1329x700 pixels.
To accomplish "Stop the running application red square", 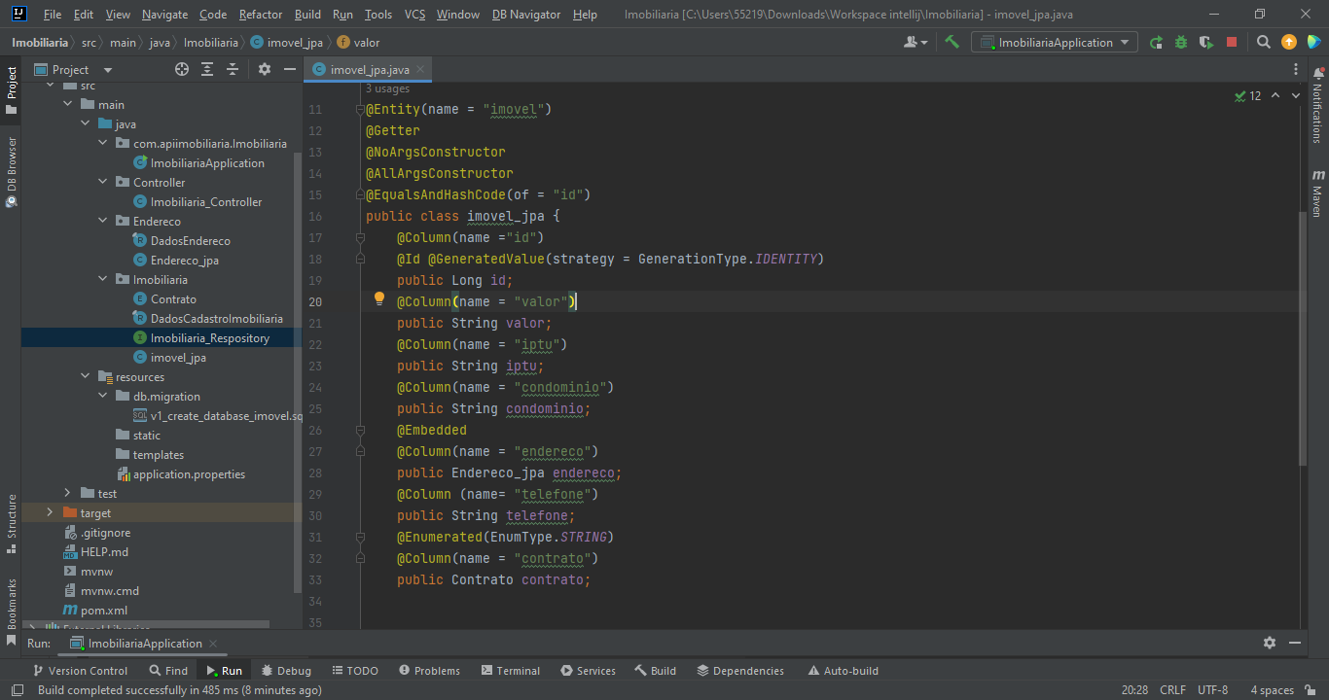I will pos(1232,42).
